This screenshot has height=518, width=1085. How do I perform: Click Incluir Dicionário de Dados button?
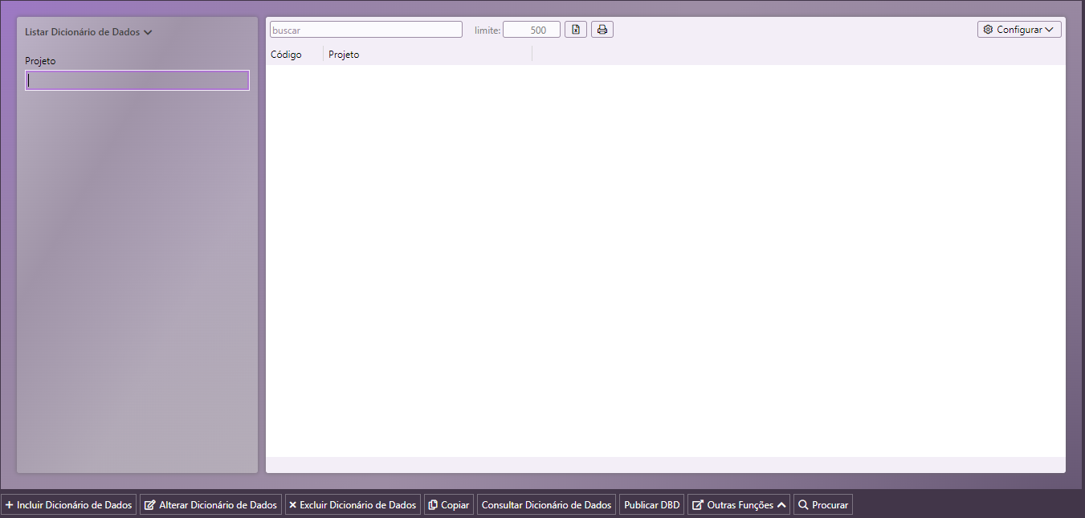tap(69, 505)
